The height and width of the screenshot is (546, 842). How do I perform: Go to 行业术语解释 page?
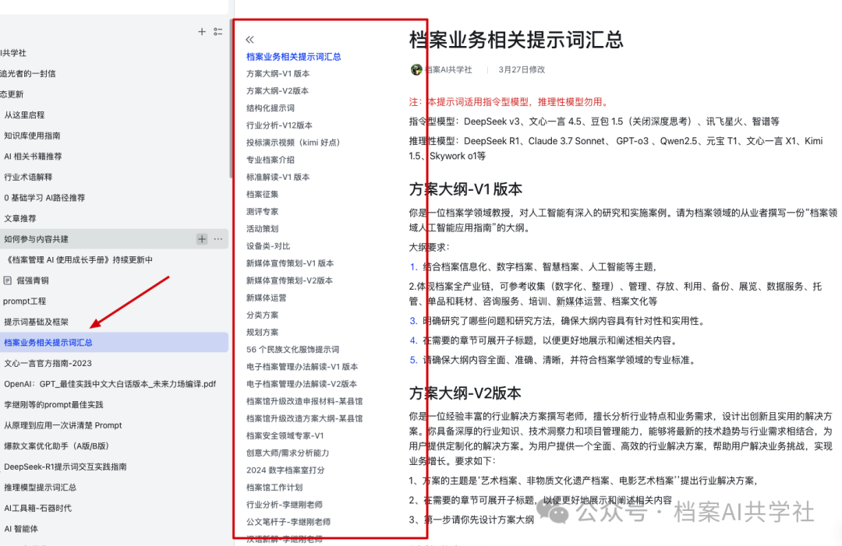(28, 177)
